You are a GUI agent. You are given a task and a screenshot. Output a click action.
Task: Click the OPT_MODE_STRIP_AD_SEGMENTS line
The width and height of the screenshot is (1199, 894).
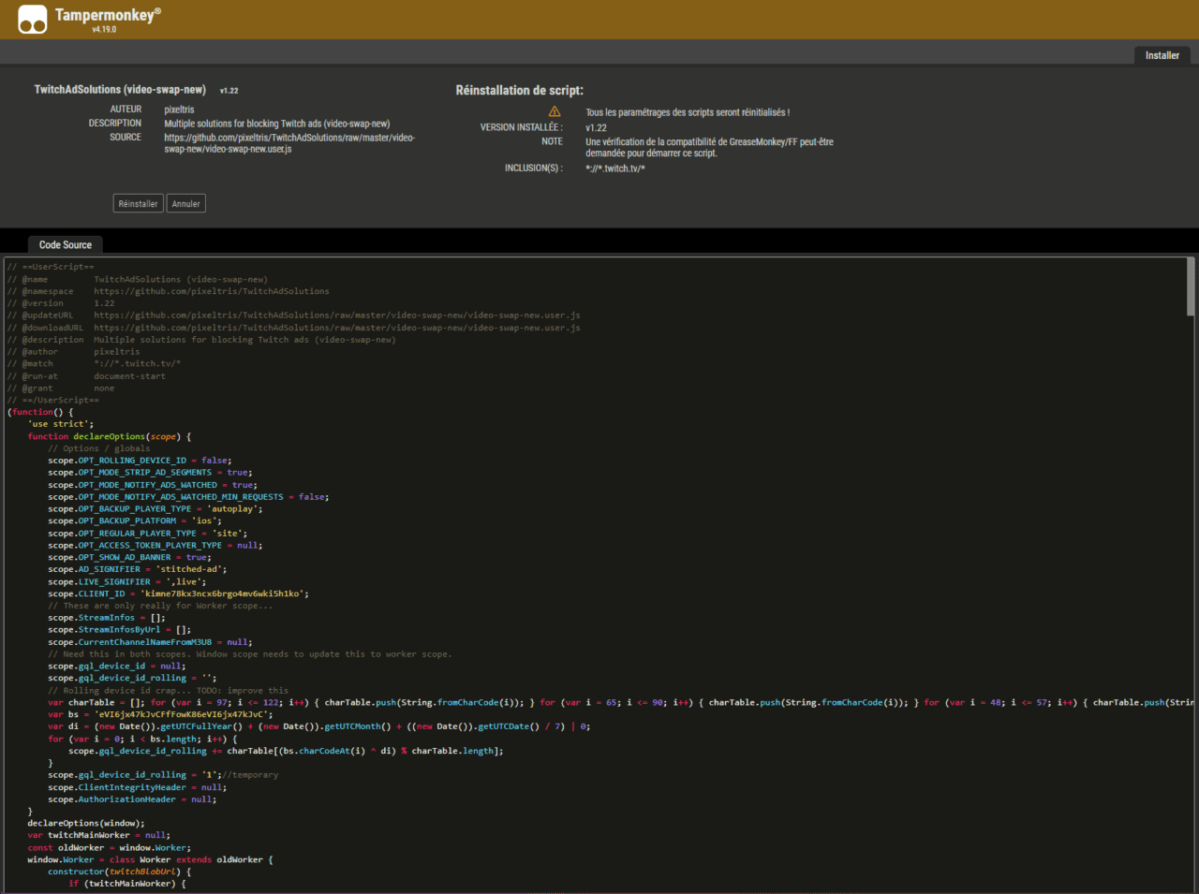[150, 473]
